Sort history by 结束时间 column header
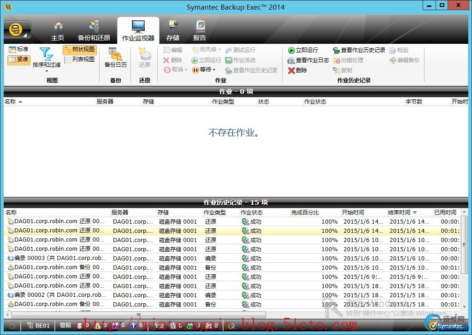Viewport: 472px width, 335px height. pos(409,213)
